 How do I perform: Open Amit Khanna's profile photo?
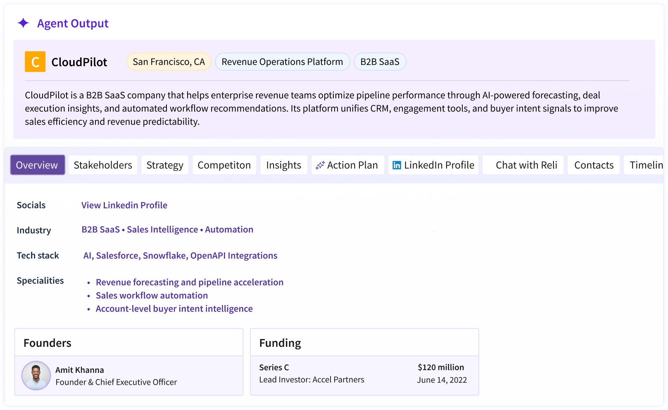pos(36,376)
